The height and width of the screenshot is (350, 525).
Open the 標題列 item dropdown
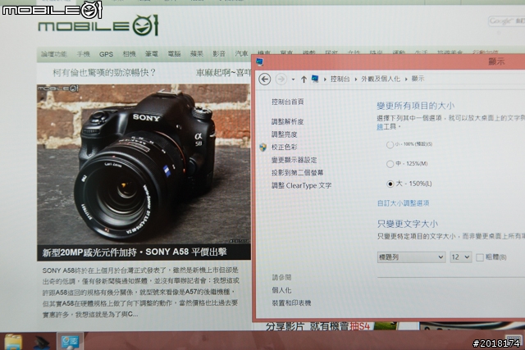411,257
